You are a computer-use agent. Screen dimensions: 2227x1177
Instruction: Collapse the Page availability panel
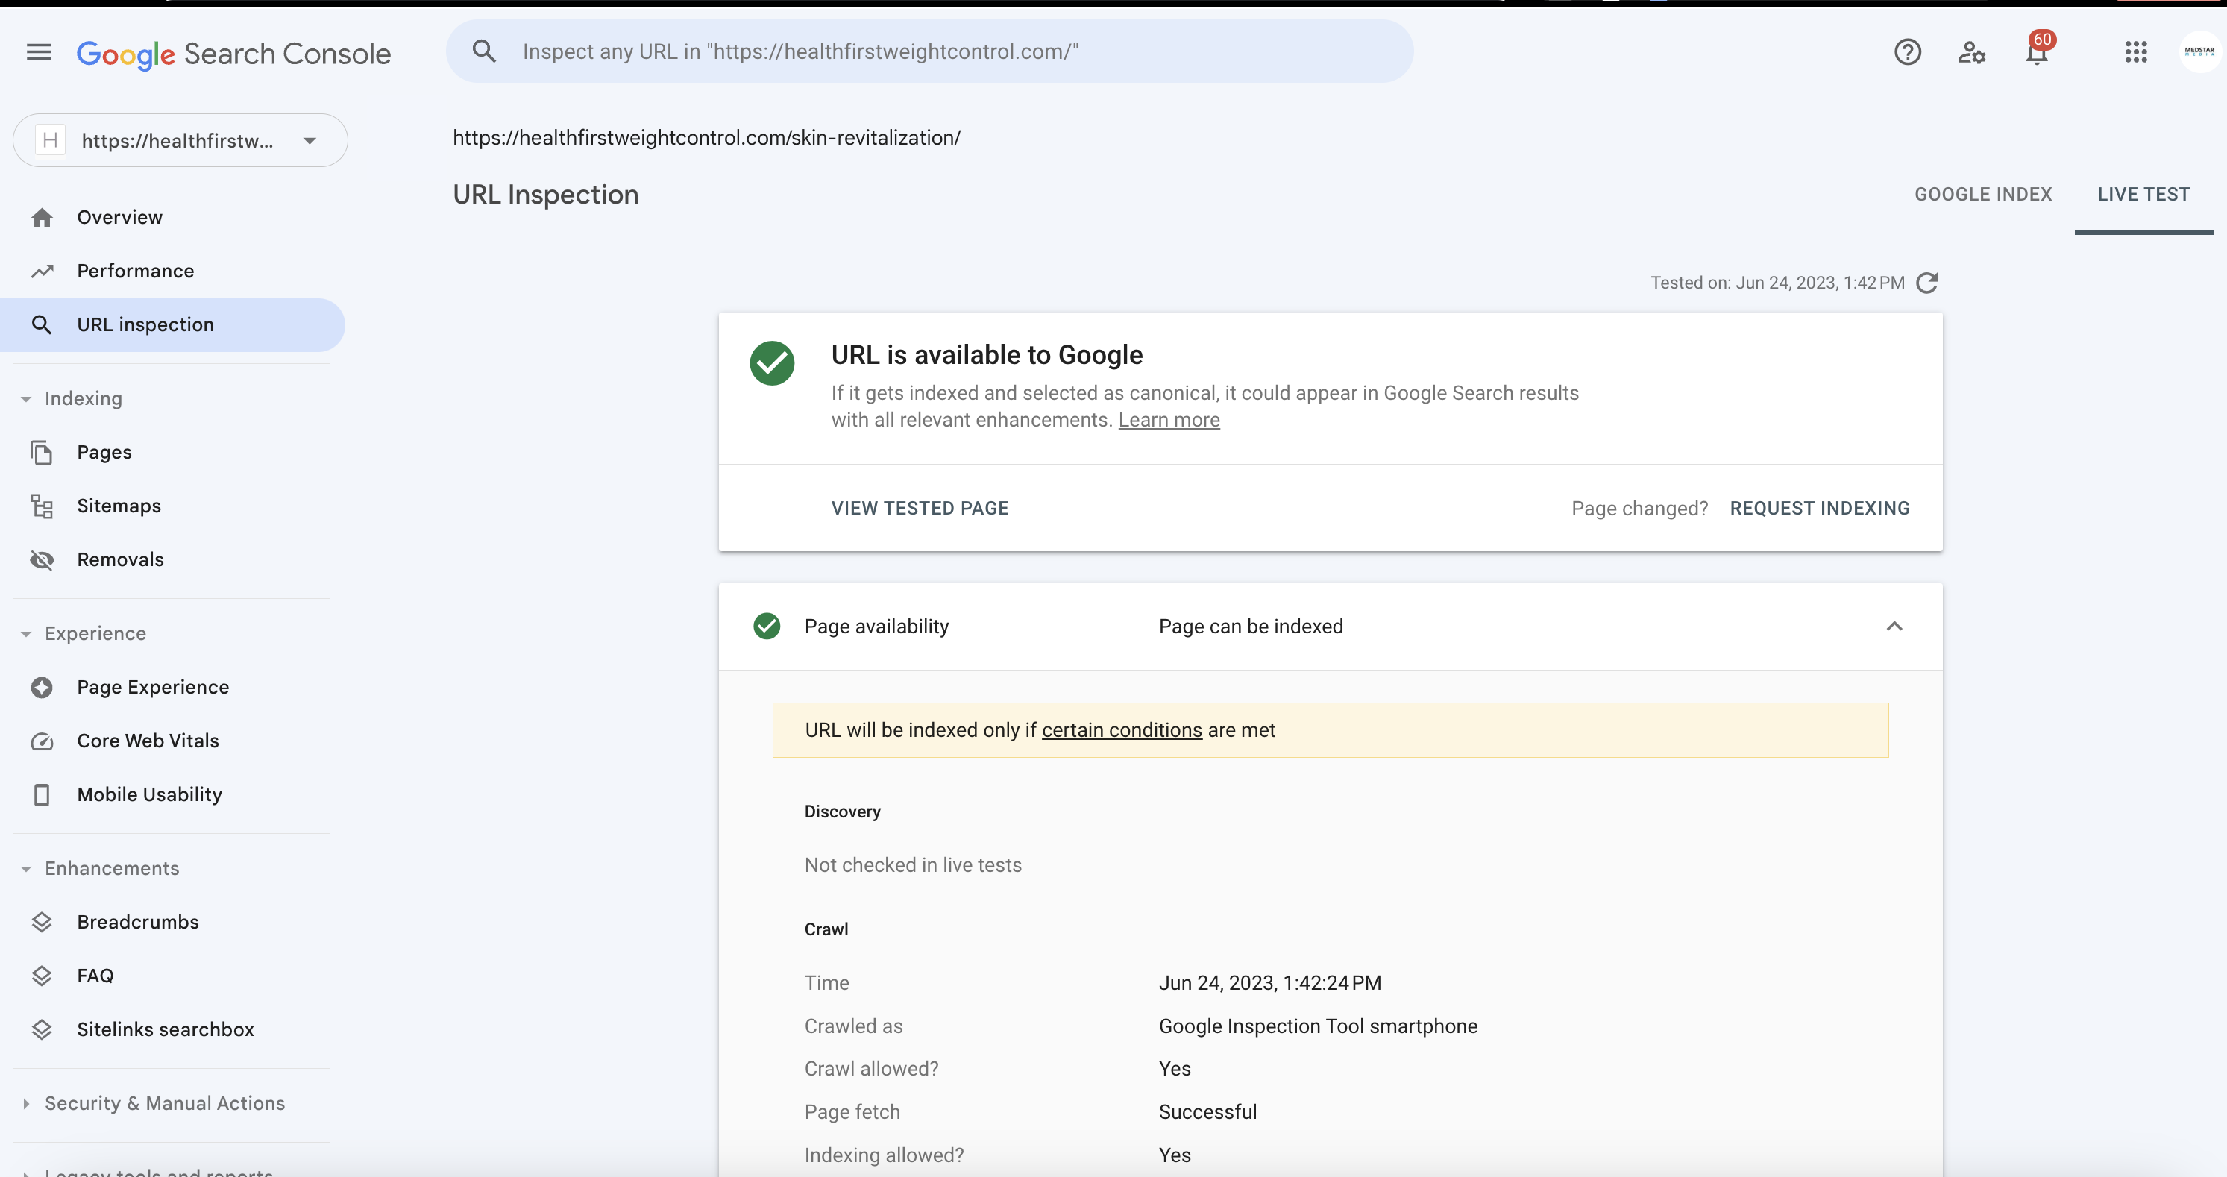pos(1894,626)
